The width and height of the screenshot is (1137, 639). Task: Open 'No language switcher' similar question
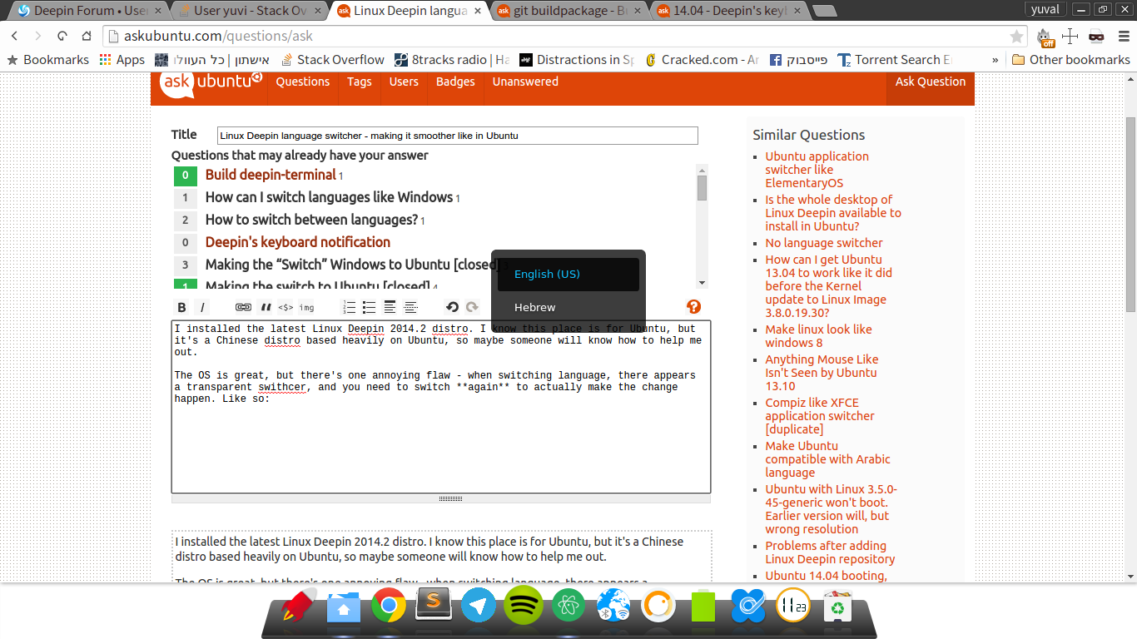[824, 243]
